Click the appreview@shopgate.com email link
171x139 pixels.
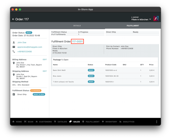30,47
